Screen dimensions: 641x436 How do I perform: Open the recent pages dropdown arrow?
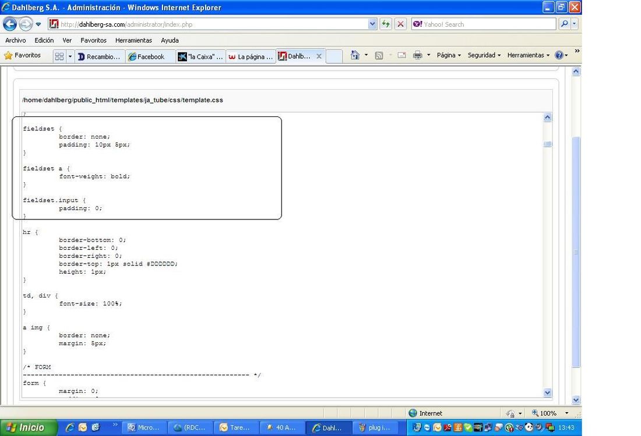coord(38,24)
